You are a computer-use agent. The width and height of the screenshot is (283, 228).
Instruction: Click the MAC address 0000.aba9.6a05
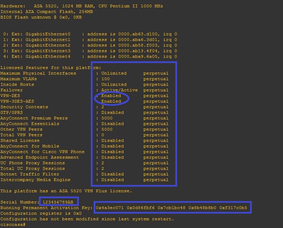(138, 56)
